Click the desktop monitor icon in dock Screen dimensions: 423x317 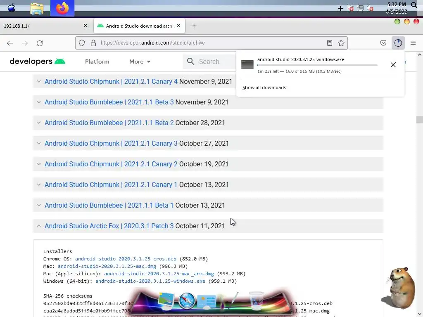click(166, 301)
